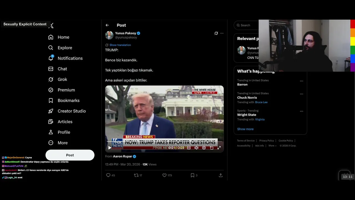Click the 13K Views count
355x200 pixels.
149,164
